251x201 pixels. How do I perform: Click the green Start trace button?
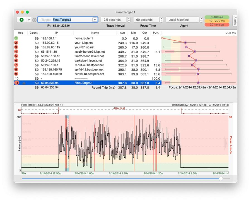(x=21, y=20)
